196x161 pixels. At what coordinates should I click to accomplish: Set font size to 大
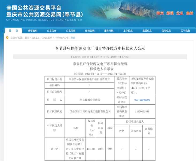pyautogui.click(x=101, y=57)
